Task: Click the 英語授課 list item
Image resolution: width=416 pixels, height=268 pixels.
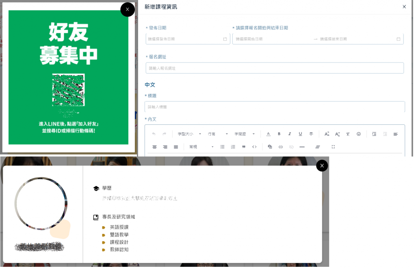Action: click(x=119, y=227)
